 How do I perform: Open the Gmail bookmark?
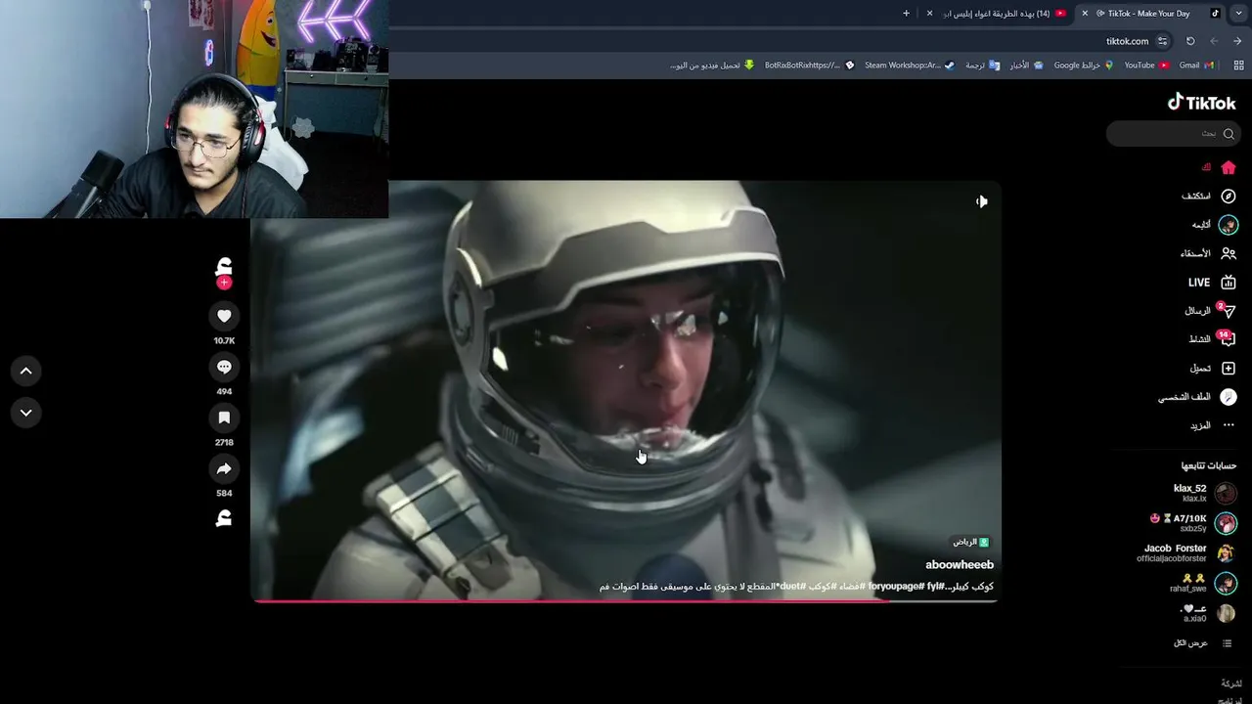1196,66
